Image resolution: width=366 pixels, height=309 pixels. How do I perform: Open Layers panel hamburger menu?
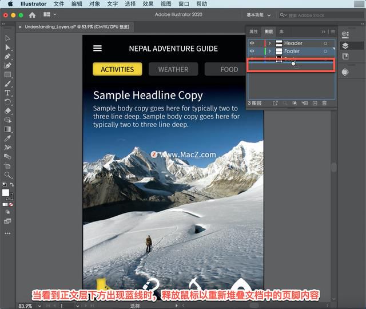pos(333,31)
